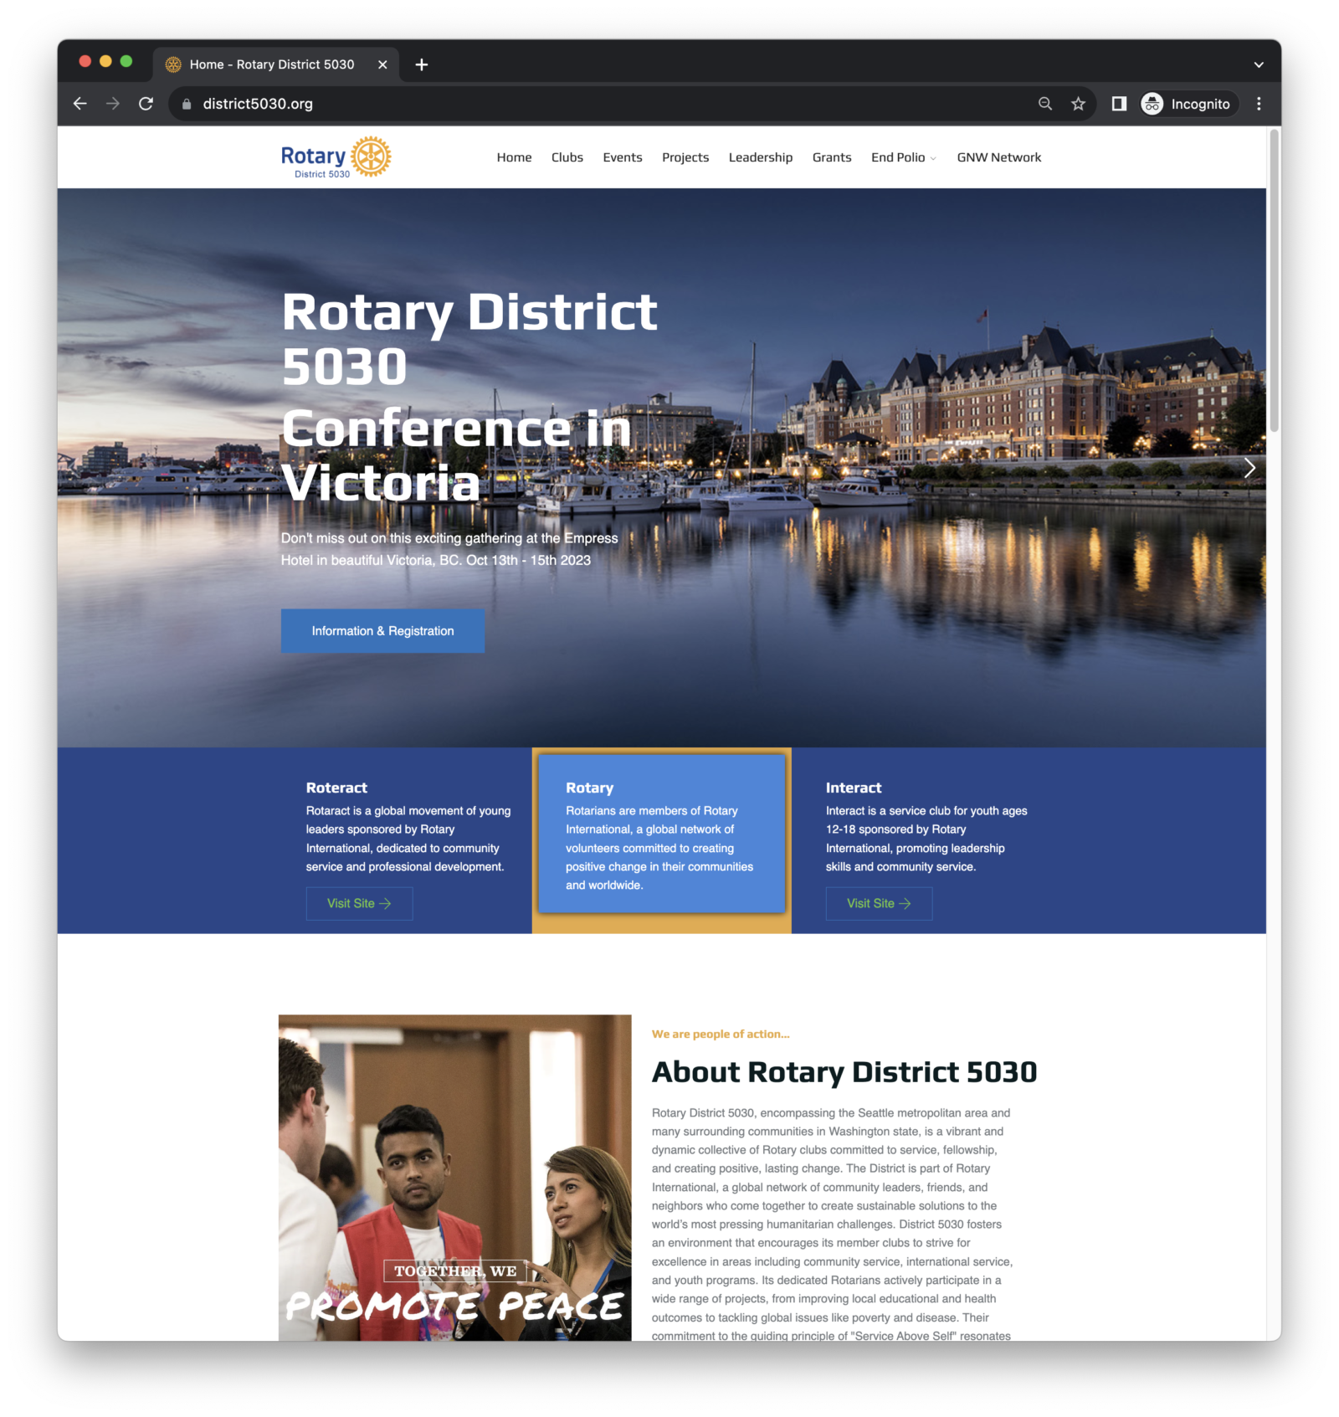Expand the End Polio dropdown menu

tap(904, 157)
